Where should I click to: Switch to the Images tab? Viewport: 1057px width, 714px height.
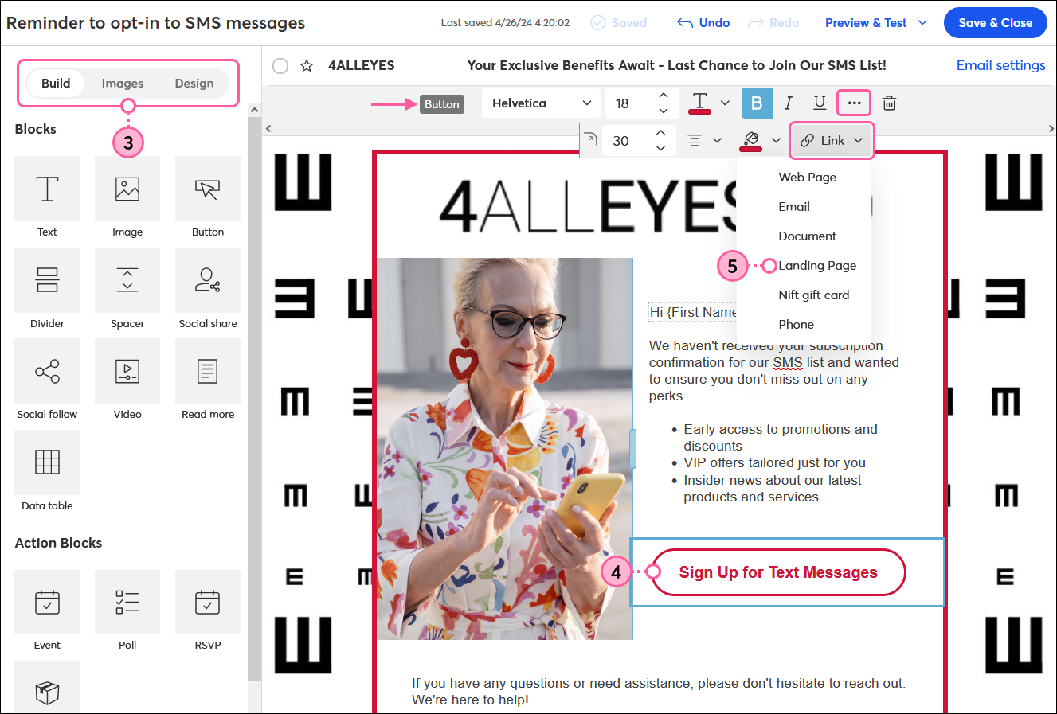tap(122, 83)
